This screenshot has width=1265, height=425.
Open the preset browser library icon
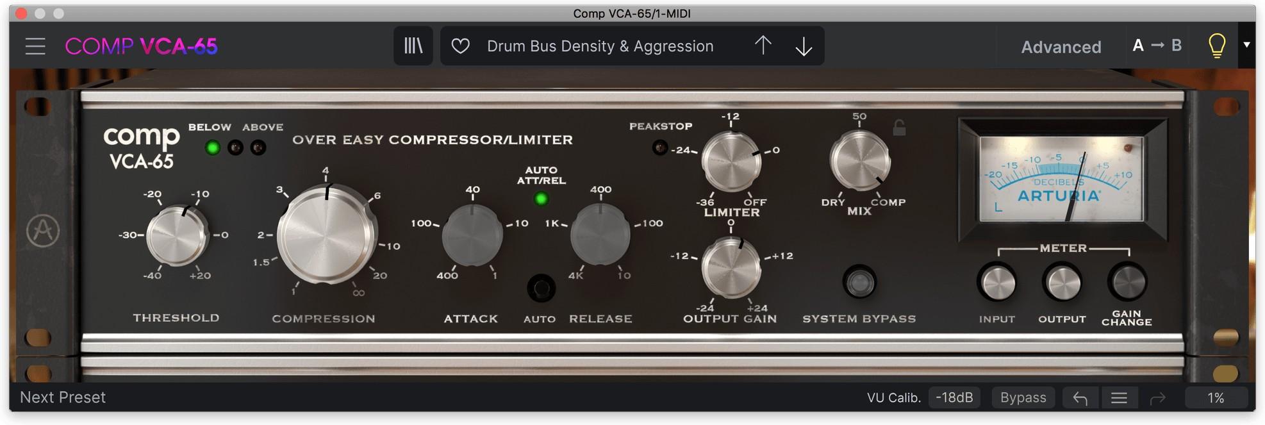(x=413, y=46)
